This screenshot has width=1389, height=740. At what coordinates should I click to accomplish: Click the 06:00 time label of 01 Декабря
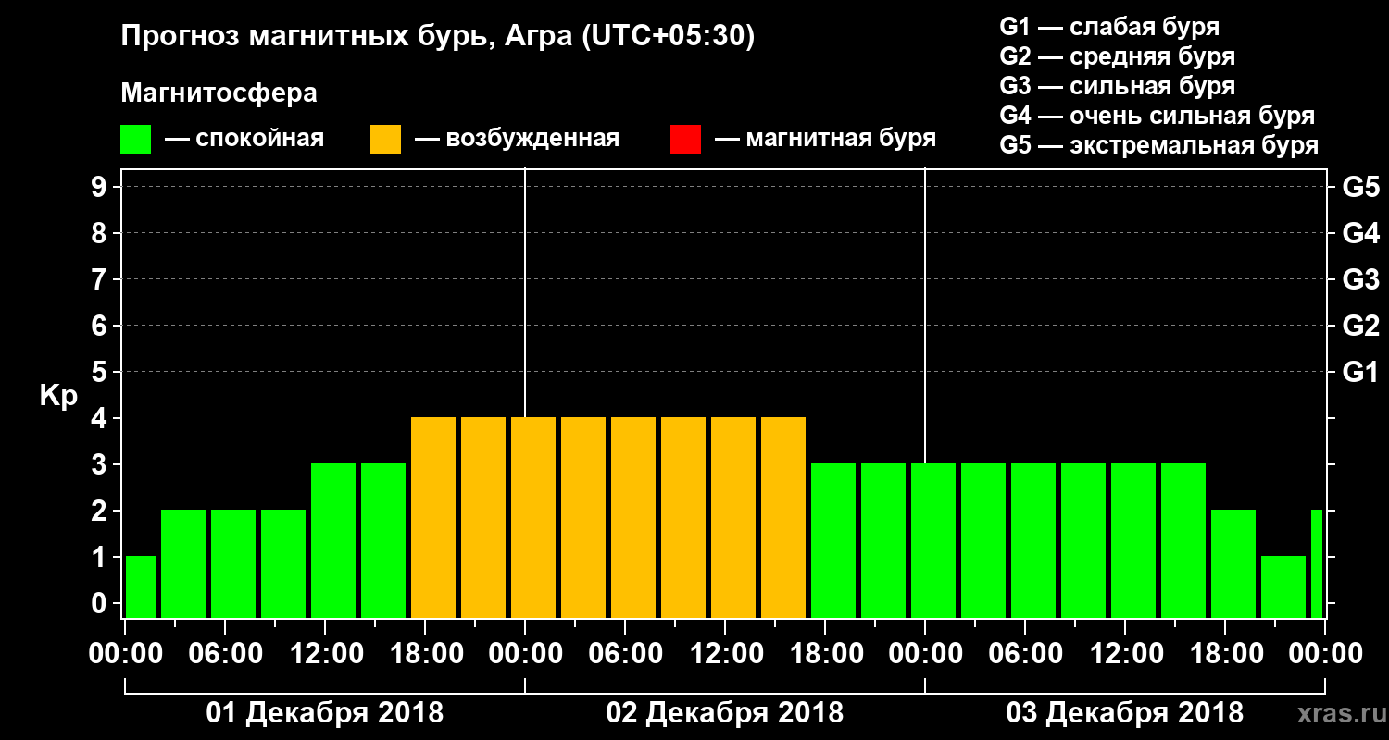click(225, 653)
